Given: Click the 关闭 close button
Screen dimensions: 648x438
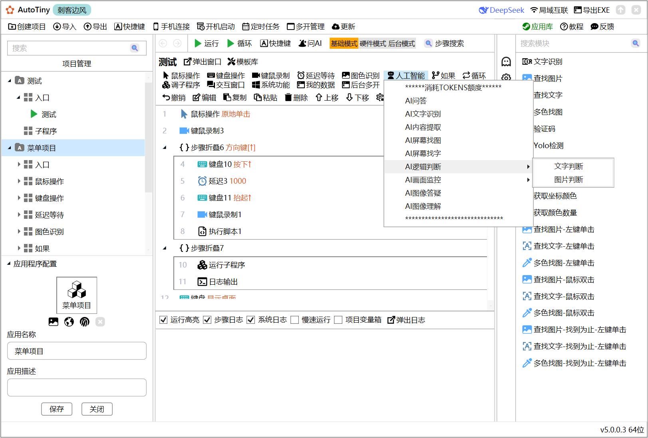Looking at the screenshot, I should point(97,409).
